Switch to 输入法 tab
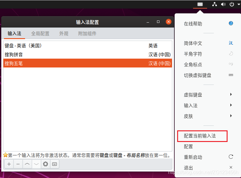Image resolution: width=241 pixels, height=178 pixels. coord(14,34)
